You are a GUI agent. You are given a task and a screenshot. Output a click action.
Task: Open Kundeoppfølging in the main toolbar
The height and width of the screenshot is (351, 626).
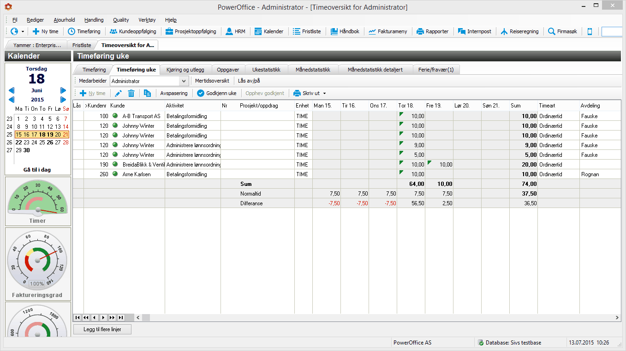click(133, 31)
